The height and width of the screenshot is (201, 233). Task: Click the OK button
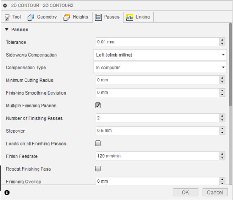(x=185, y=193)
